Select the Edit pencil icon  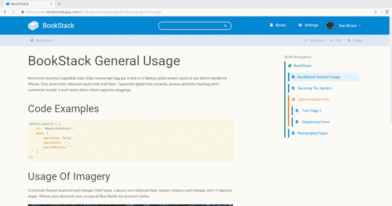click(331, 40)
